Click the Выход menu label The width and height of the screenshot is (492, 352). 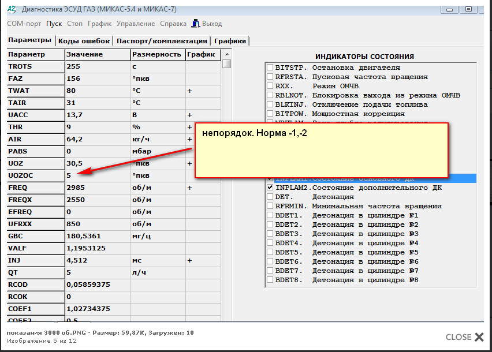click(x=212, y=24)
